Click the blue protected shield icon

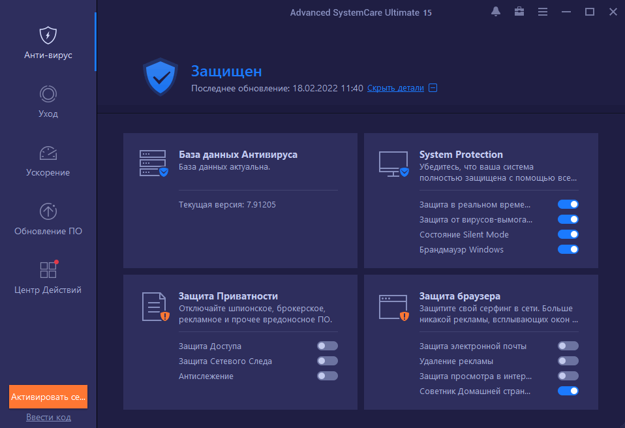(x=160, y=77)
